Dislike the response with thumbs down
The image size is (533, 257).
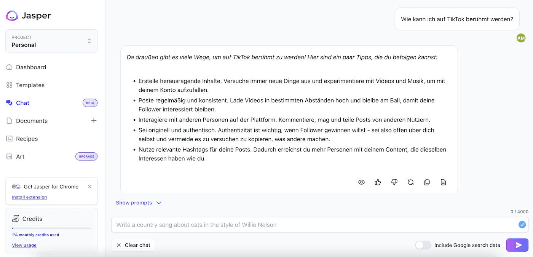coord(394,182)
